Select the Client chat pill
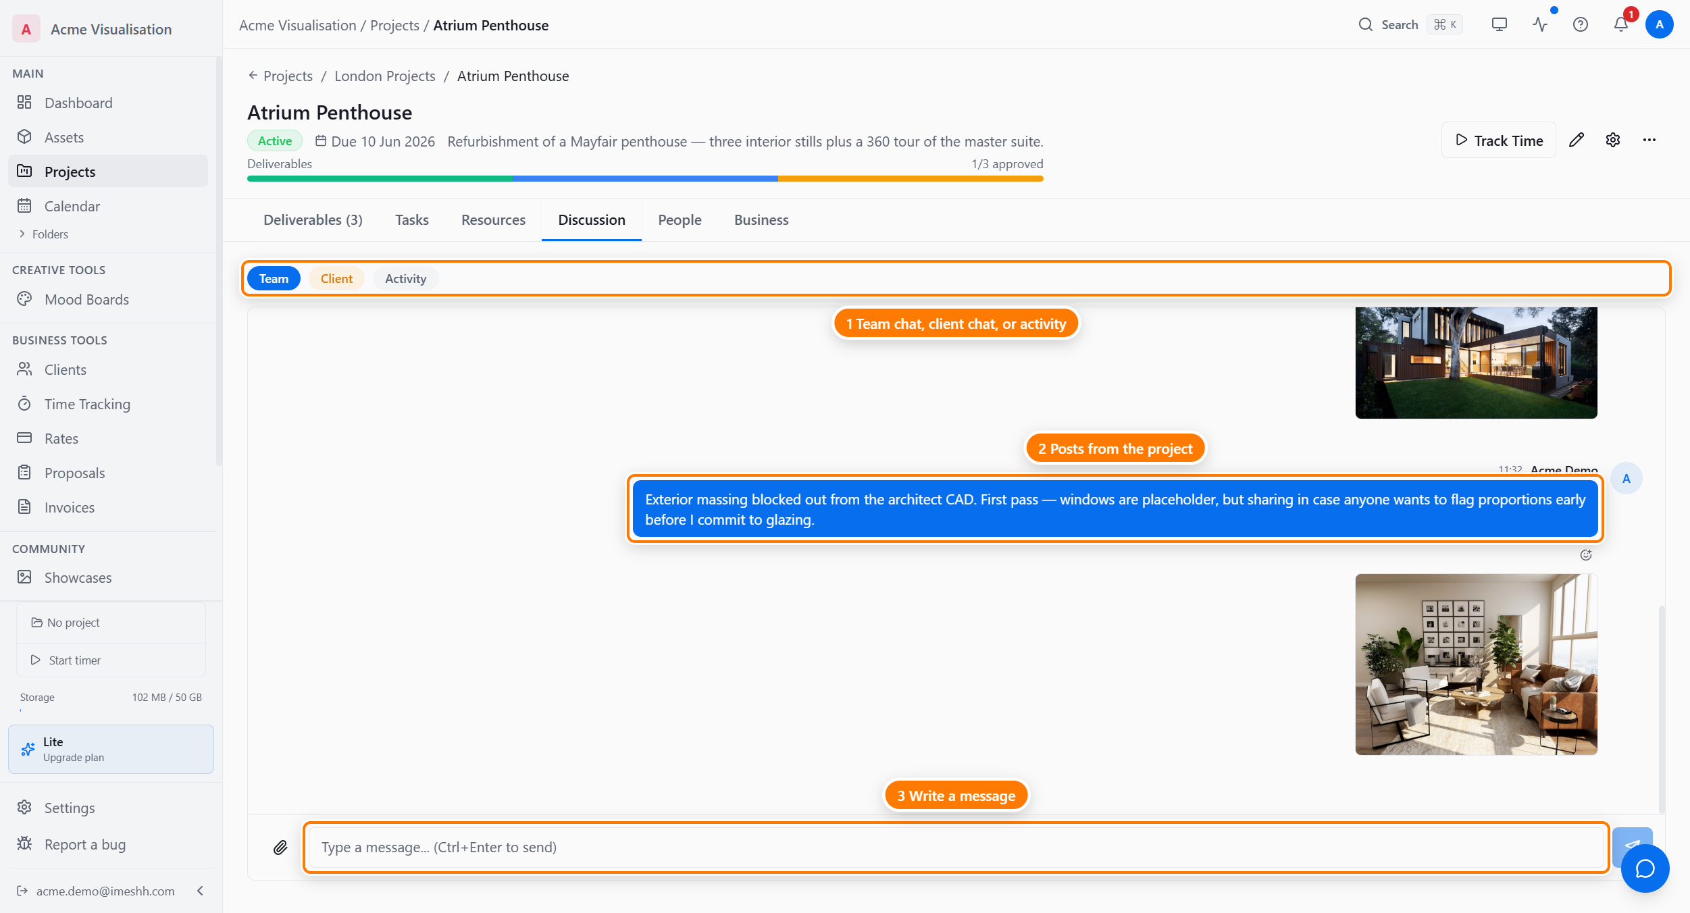 336,278
